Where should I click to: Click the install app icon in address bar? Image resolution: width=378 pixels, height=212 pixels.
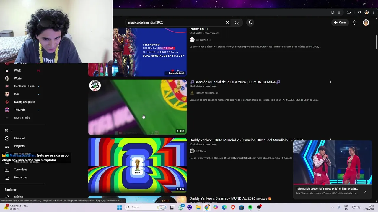(333, 12)
